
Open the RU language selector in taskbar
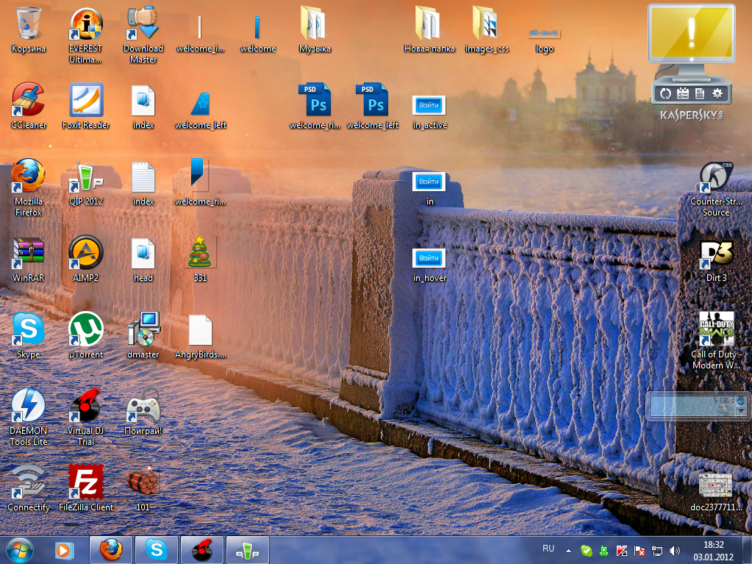tap(548, 549)
